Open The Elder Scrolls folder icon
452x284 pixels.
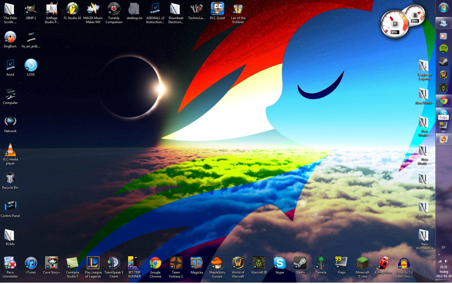tap(10, 13)
